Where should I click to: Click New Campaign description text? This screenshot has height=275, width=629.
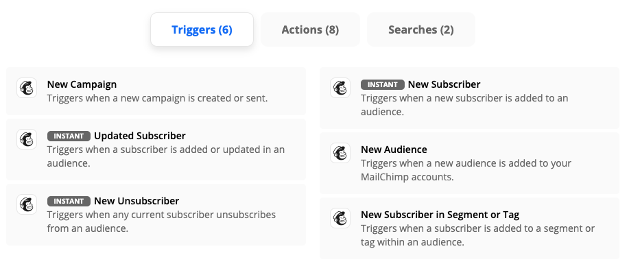pos(157,98)
